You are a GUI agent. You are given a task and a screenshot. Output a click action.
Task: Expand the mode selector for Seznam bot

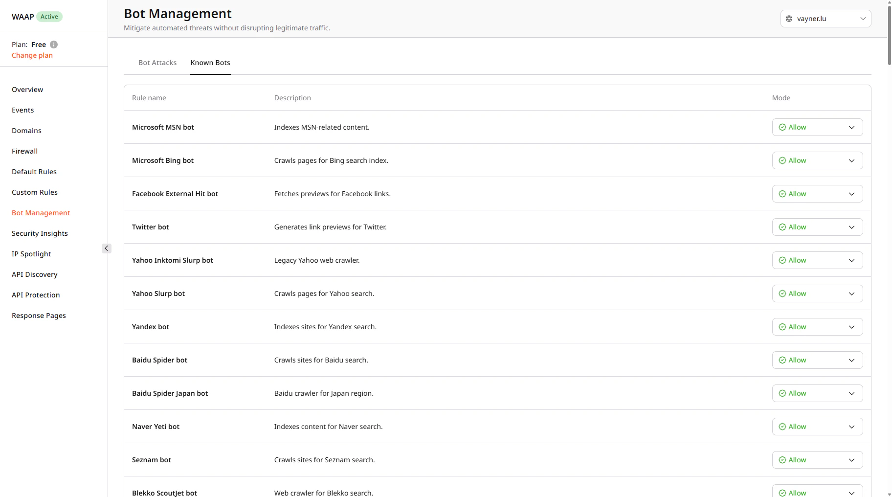point(852,460)
